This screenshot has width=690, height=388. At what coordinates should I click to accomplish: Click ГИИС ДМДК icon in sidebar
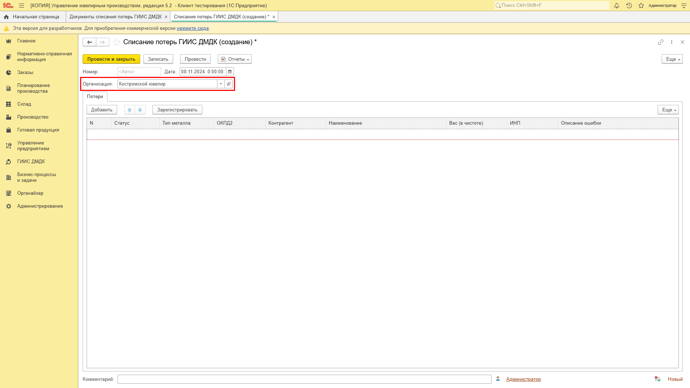tap(9, 162)
